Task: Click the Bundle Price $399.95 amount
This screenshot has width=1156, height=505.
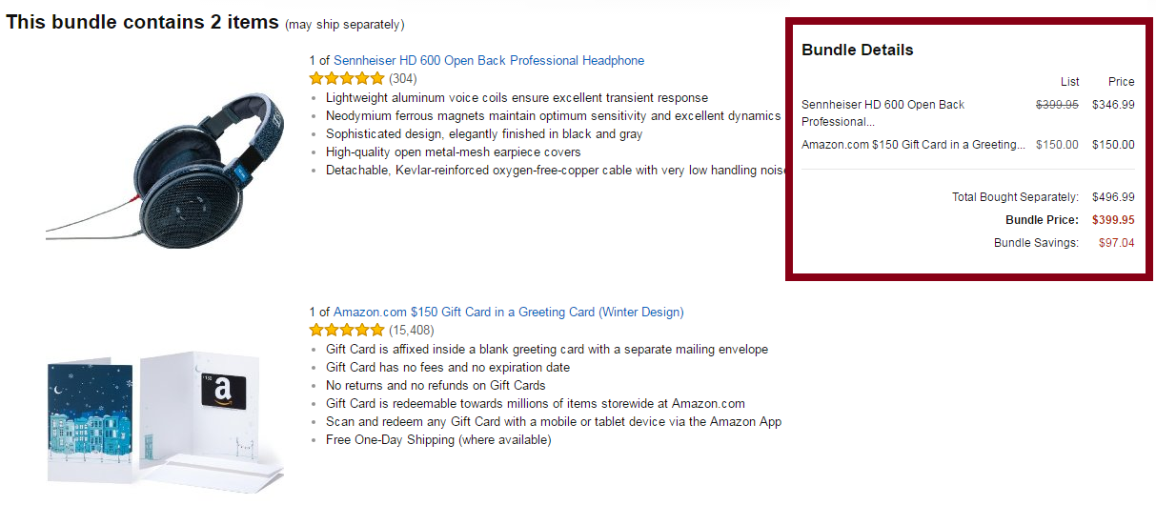Action: point(1113,220)
